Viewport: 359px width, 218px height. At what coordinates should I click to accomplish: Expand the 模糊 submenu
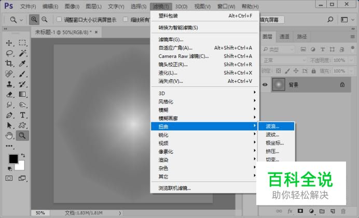(204, 110)
